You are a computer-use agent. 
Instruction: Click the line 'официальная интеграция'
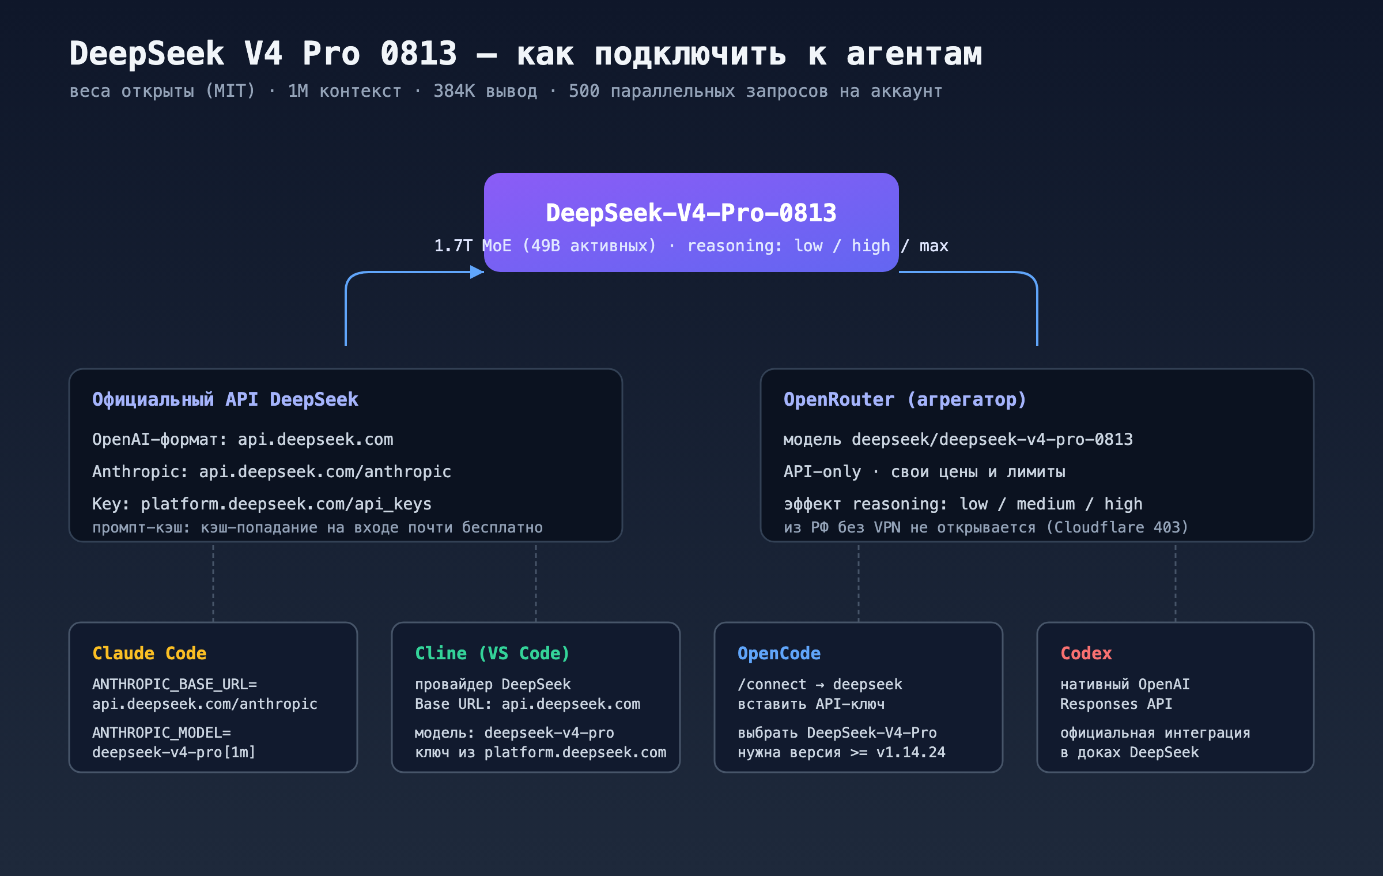(x=1155, y=733)
